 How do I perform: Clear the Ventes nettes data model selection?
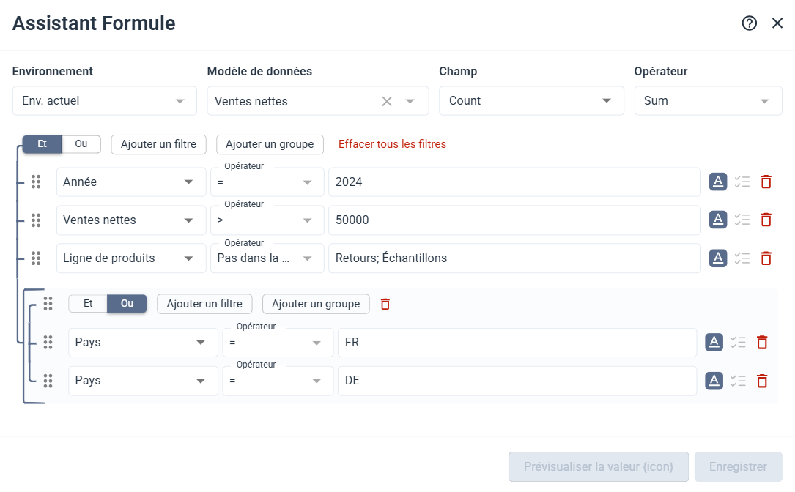tap(387, 101)
